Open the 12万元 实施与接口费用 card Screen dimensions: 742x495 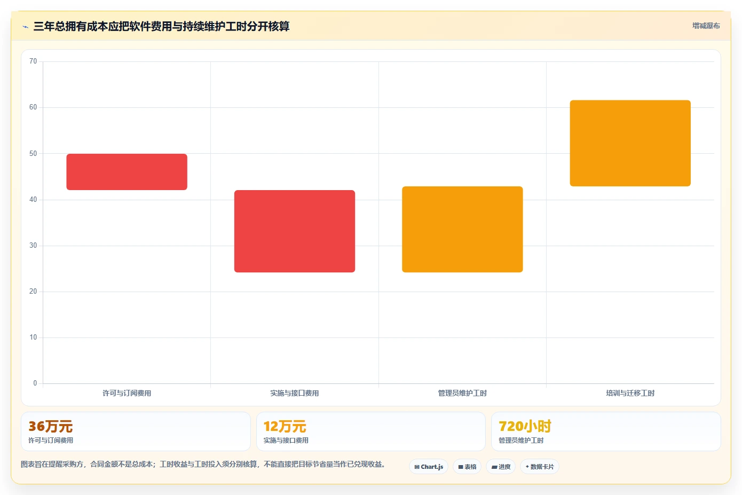pyautogui.click(x=371, y=431)
